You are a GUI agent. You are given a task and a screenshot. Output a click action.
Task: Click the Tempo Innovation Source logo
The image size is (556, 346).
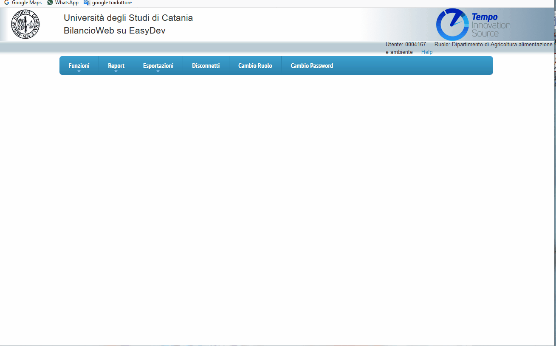point(473,25)
